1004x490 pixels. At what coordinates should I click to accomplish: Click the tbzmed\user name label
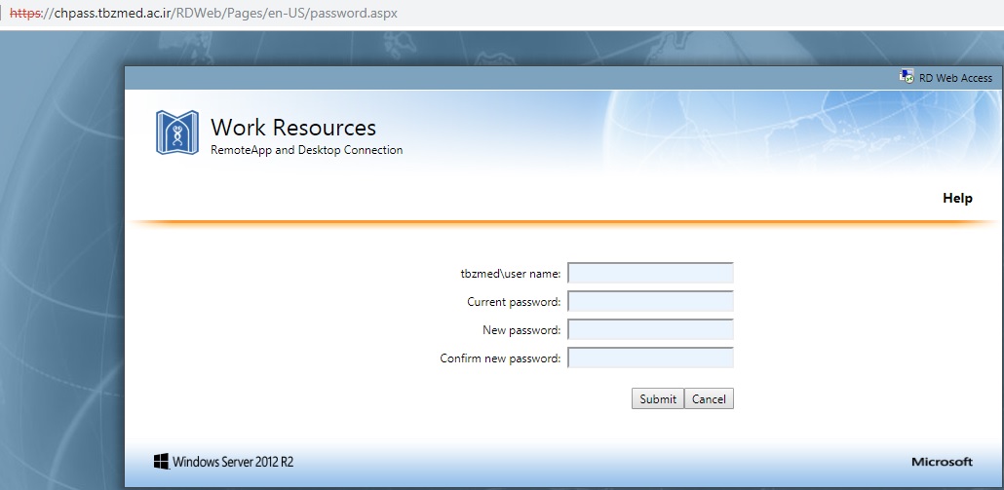(510, 274)
